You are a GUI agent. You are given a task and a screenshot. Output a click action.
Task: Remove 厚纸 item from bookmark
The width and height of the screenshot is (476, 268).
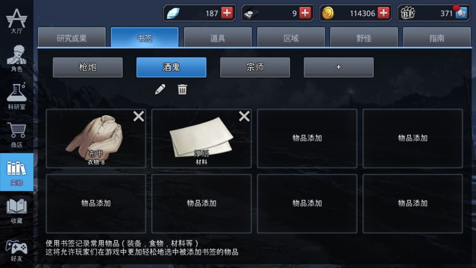tap(244, 116)
